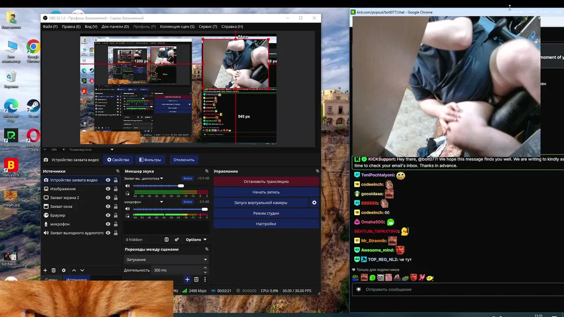
Task: Toggle visibility of the микрофон source
Action: (108, 224)
